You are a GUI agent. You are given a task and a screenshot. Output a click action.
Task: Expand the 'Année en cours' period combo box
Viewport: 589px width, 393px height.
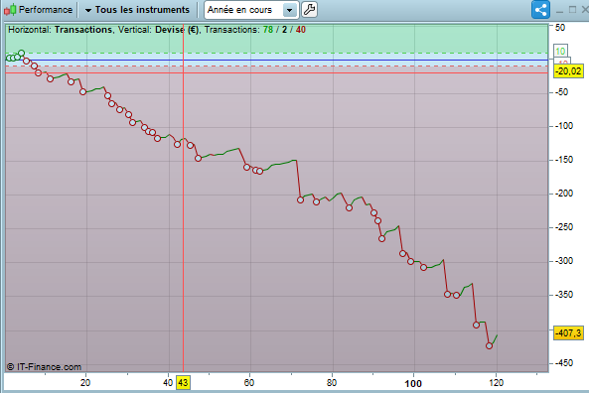(251, 10)
